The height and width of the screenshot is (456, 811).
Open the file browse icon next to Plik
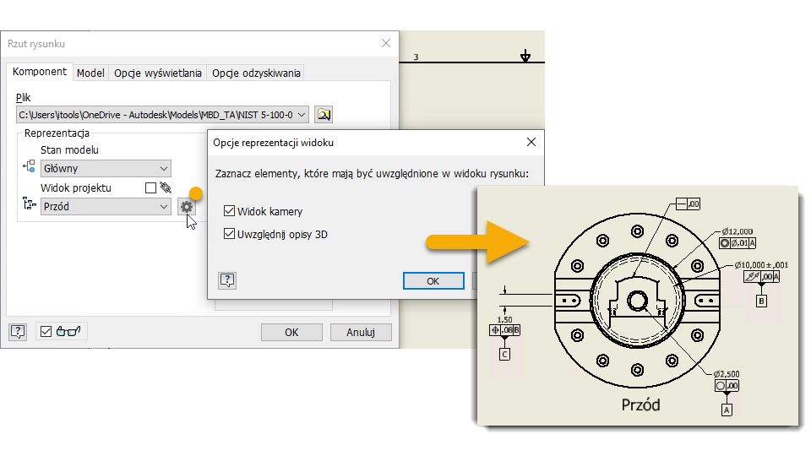click(324, 114)
